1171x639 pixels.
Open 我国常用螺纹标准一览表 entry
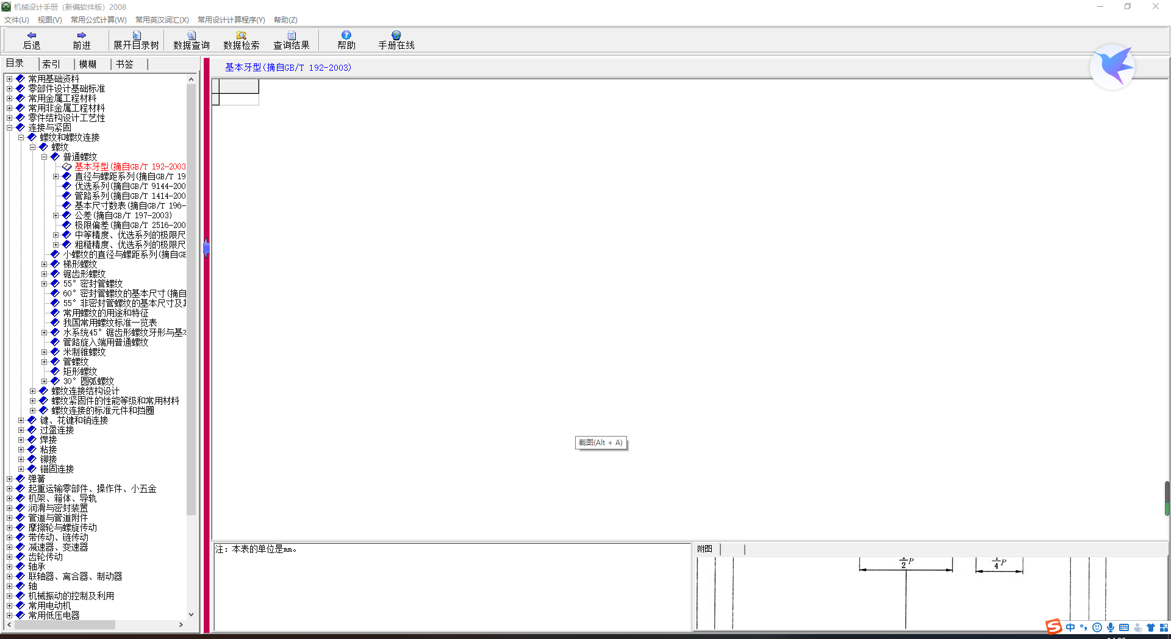click(x=110, y=323)
